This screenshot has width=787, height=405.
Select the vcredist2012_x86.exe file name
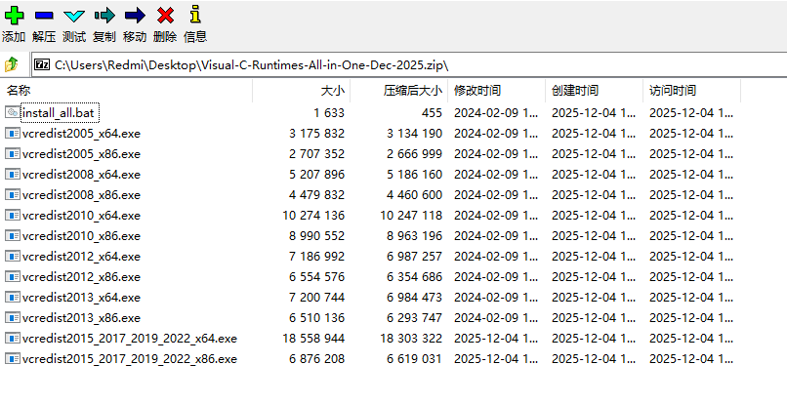[x=81, y=277]
